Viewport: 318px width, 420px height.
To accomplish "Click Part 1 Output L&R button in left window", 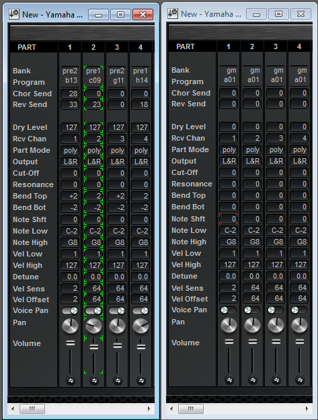I will 70,162.
